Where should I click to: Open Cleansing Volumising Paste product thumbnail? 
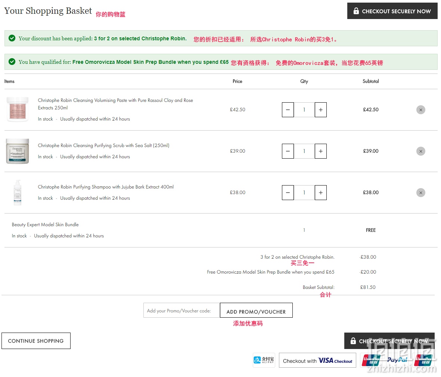[x=18, y=109]
